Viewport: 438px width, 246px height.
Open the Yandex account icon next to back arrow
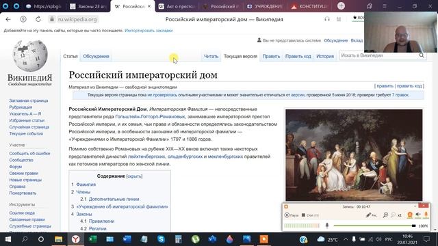click(23, 19)
